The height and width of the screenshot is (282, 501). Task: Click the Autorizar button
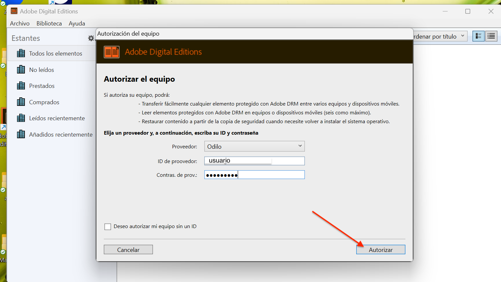380,250
